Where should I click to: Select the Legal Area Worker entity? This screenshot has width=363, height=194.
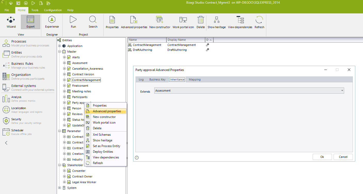pyautogui.click(x=84, y=182)
